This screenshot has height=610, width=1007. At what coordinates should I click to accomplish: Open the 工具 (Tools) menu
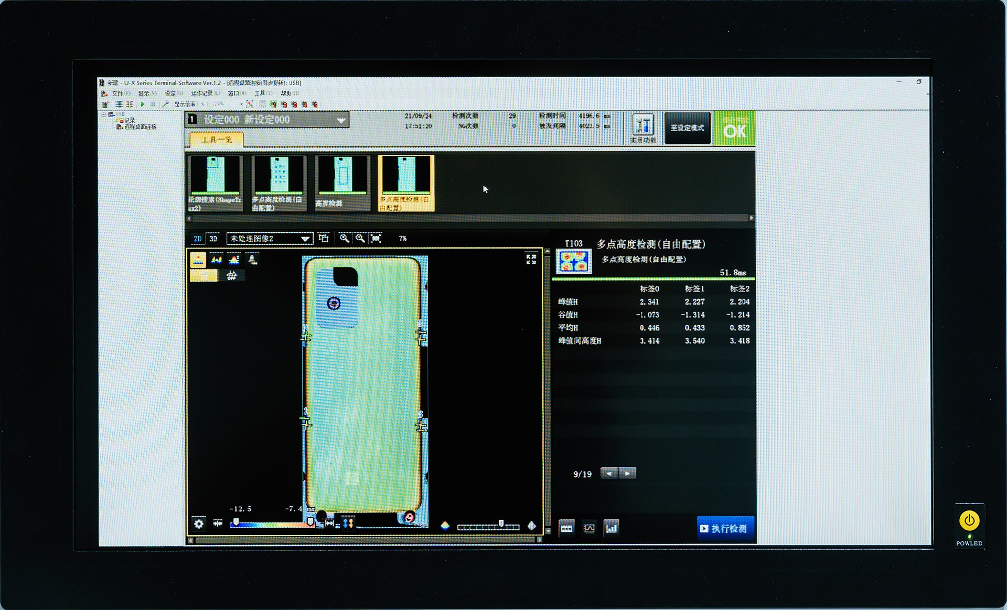[x=263, y=93]
